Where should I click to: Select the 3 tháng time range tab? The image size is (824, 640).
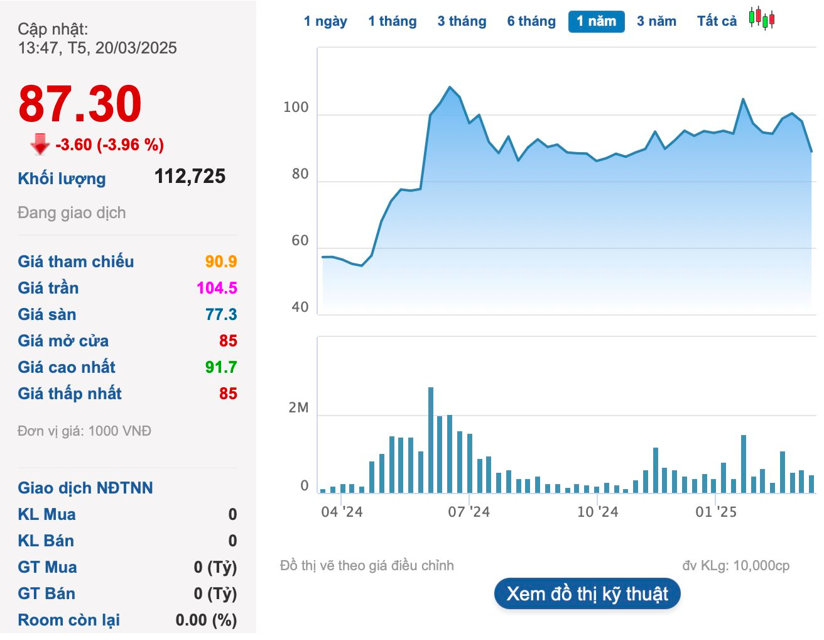click(462, 21)
